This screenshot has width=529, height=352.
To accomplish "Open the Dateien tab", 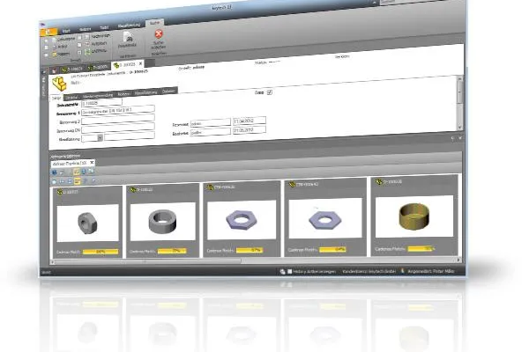I will pos(168,91).
